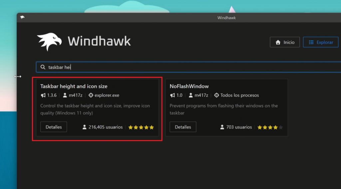The width and height of the screenshot is (341, 189).
Task: Click the megaphone icon next to version 1.0
Action: pyautogui.click(x=172, y=95)
